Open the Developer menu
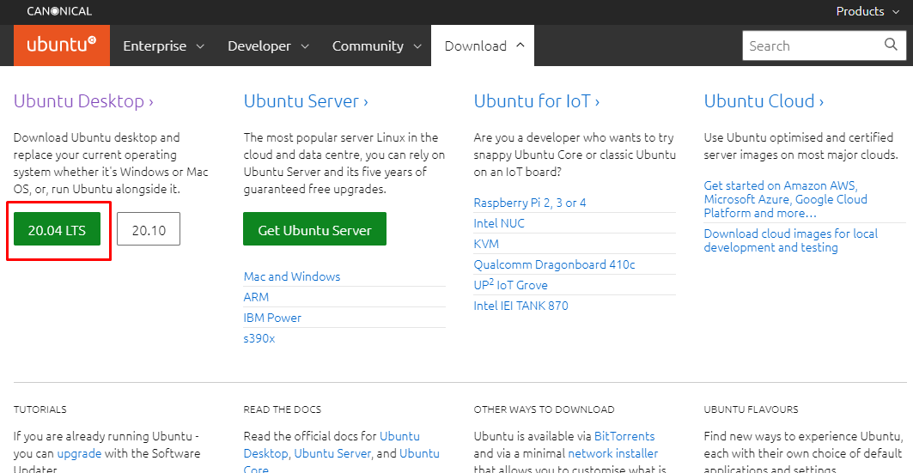913x473 pixels. [268, 46]
